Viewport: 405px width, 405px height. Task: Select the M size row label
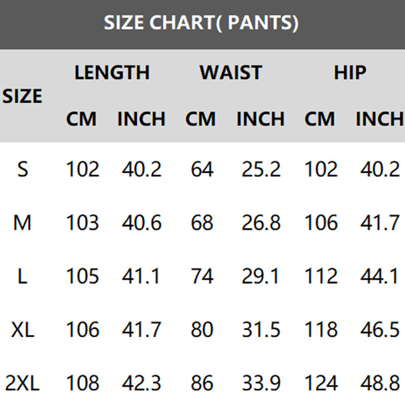(x=22, y=223)
